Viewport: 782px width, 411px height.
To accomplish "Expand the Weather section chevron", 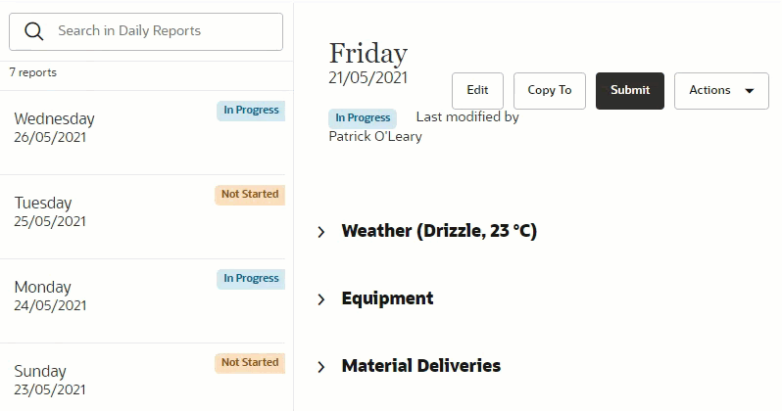I will [321, 232].
